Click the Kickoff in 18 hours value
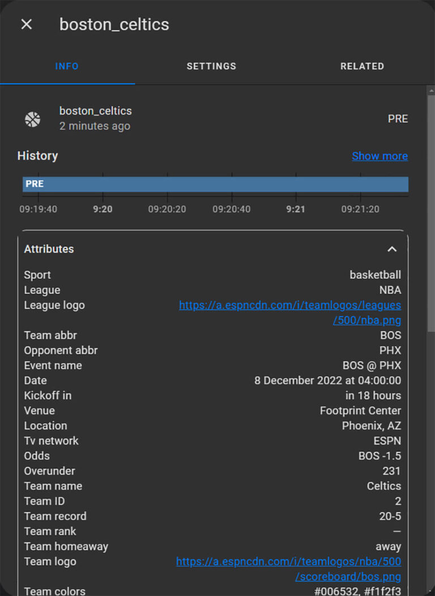 (373, 395)
